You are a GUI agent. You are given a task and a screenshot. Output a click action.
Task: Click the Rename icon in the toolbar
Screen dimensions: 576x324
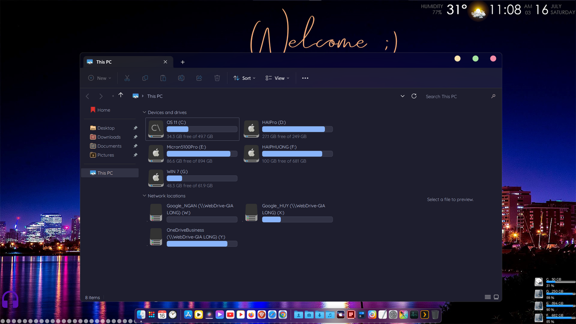click(181, 78)
